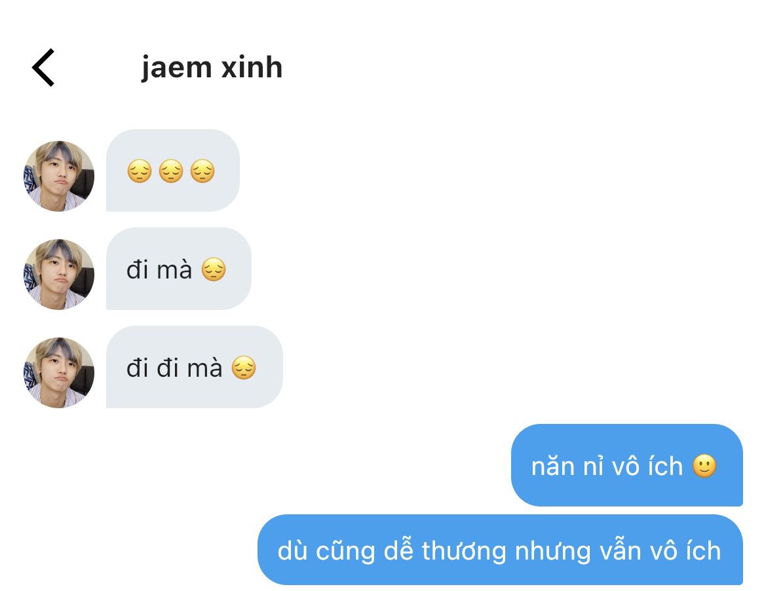Select the "đi đi mà" text in third message

[x=174, y=368]
